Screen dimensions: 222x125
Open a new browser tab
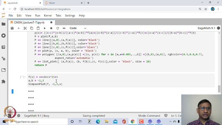pyautogui.click(x=88, y=3)
